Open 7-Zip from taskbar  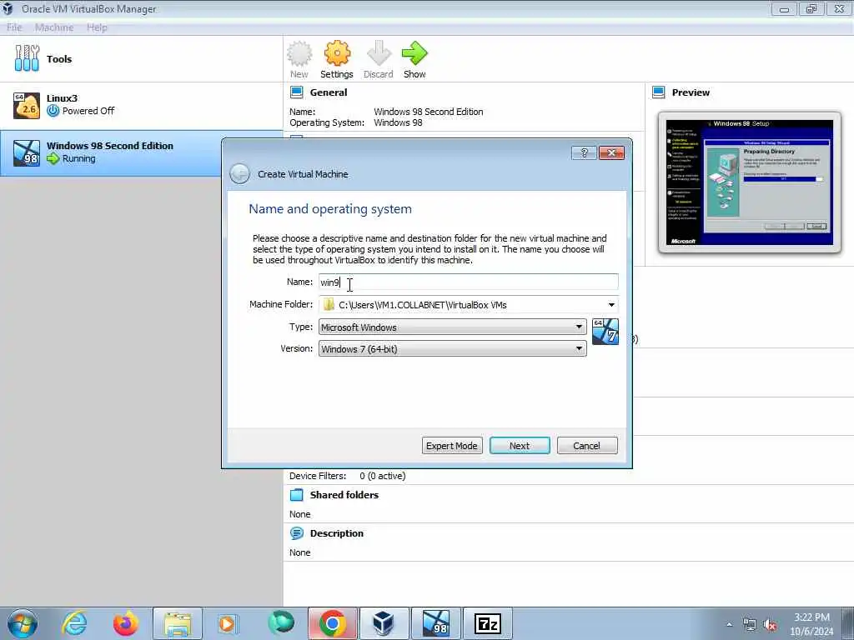coord(487,623)
